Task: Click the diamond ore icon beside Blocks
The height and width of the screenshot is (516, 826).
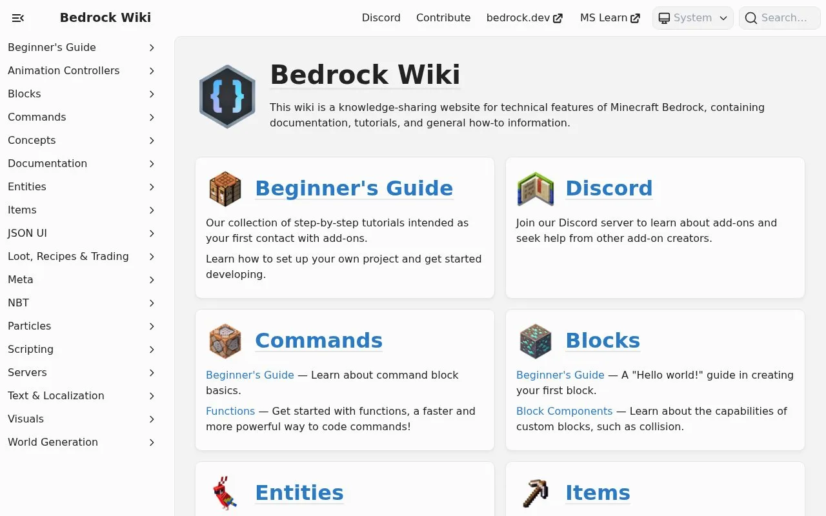Action: point(536,341)
